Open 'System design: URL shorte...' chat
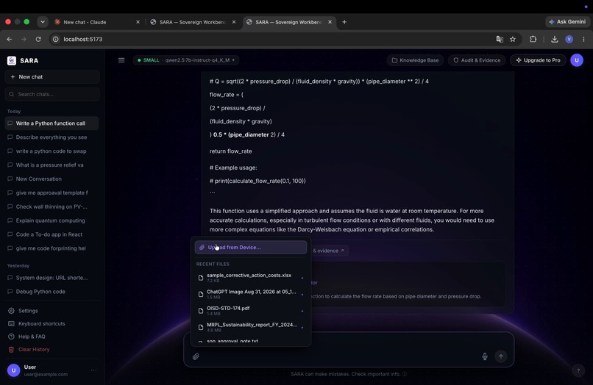 tap(52, 278)
